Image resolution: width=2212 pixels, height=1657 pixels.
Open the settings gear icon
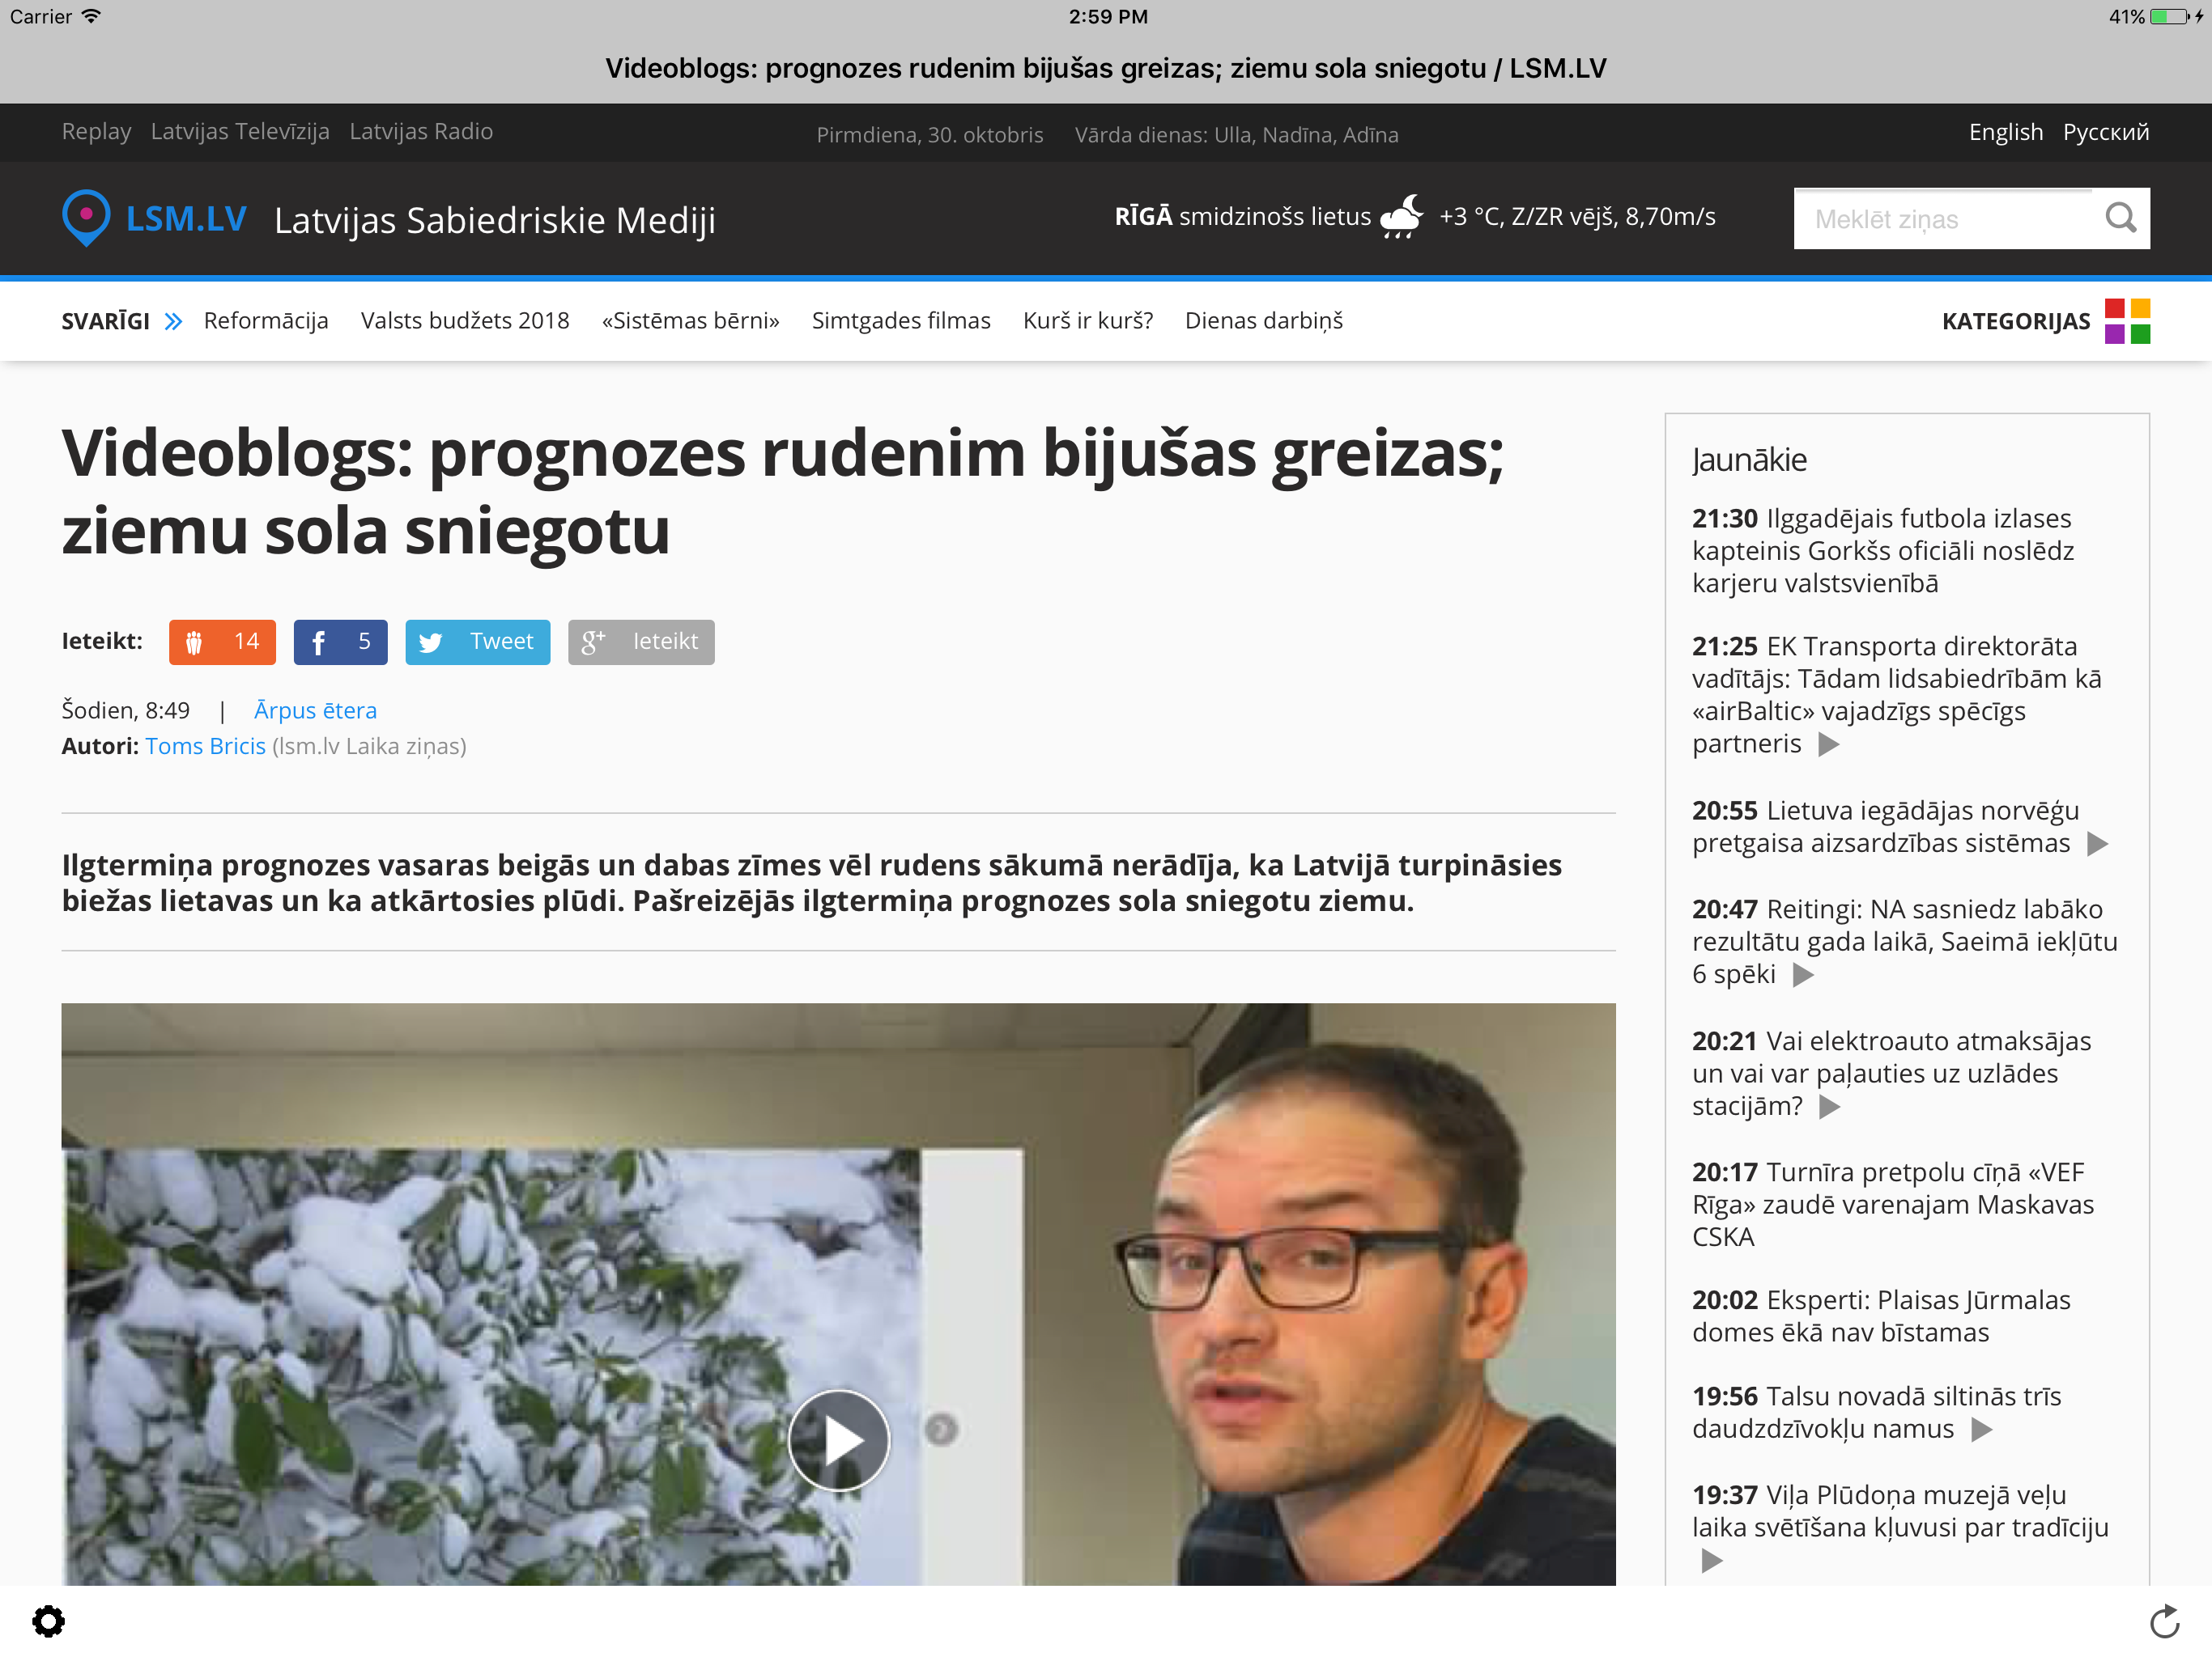[48, 1621]
